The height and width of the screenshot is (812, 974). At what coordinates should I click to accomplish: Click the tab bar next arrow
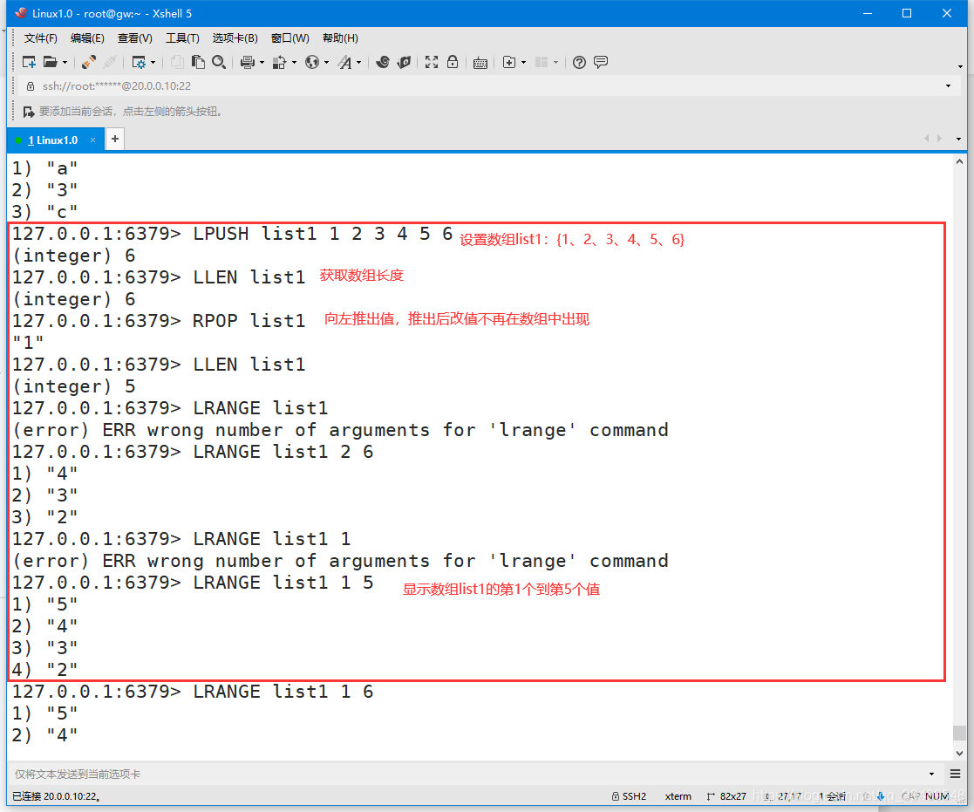pos(939,139)
